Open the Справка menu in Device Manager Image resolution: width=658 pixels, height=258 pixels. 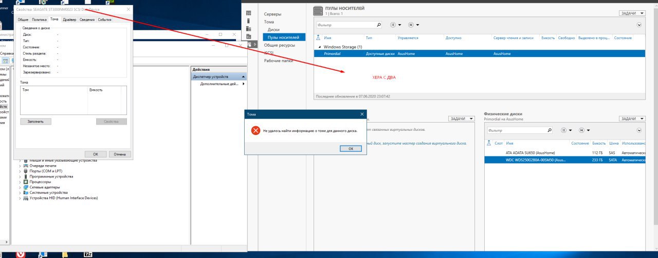[x=7, y=53]
